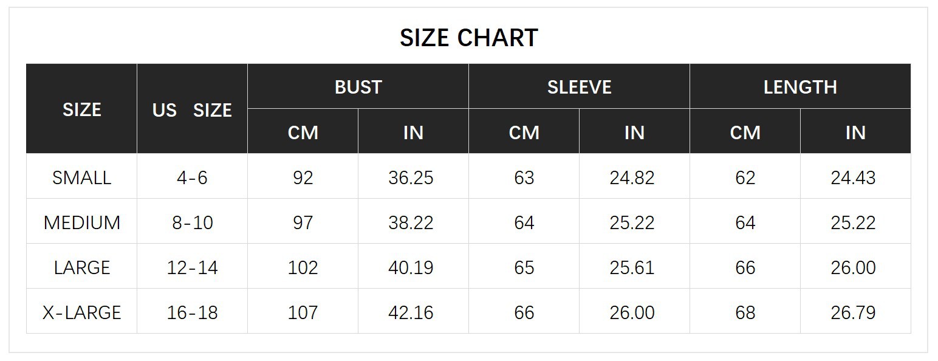The width and height of the screenshot is (938, 361).
Task: Click the US SIZE column header
Action: point(192,110)
